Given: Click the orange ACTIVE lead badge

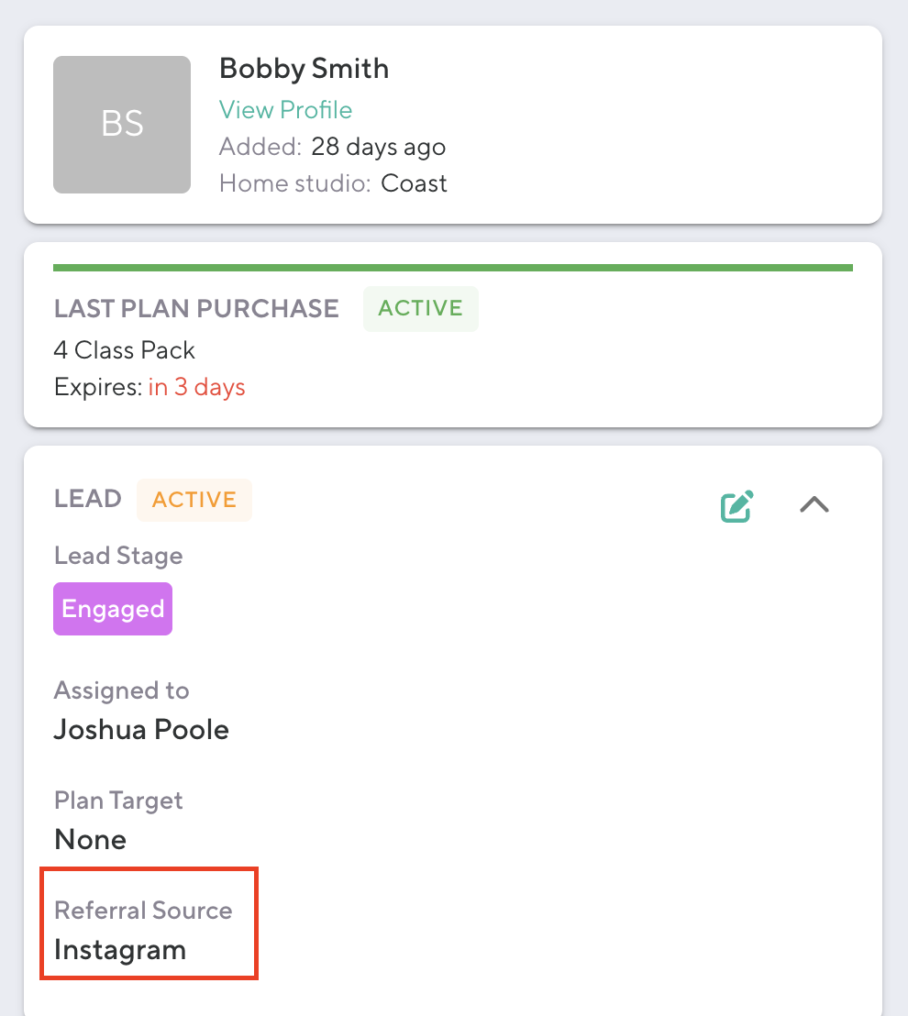Looking at the screenshot, I should tap(194, 500).
